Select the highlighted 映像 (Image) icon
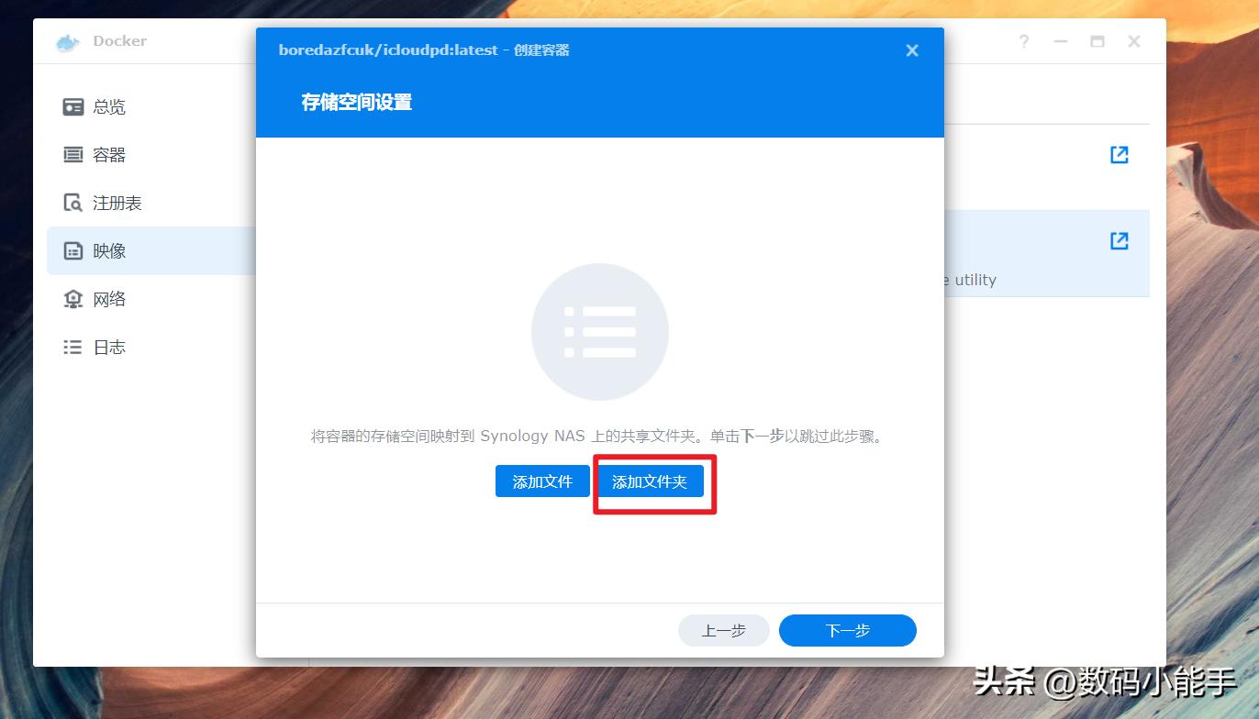The image size is (1259, 719). coord(73,250)
